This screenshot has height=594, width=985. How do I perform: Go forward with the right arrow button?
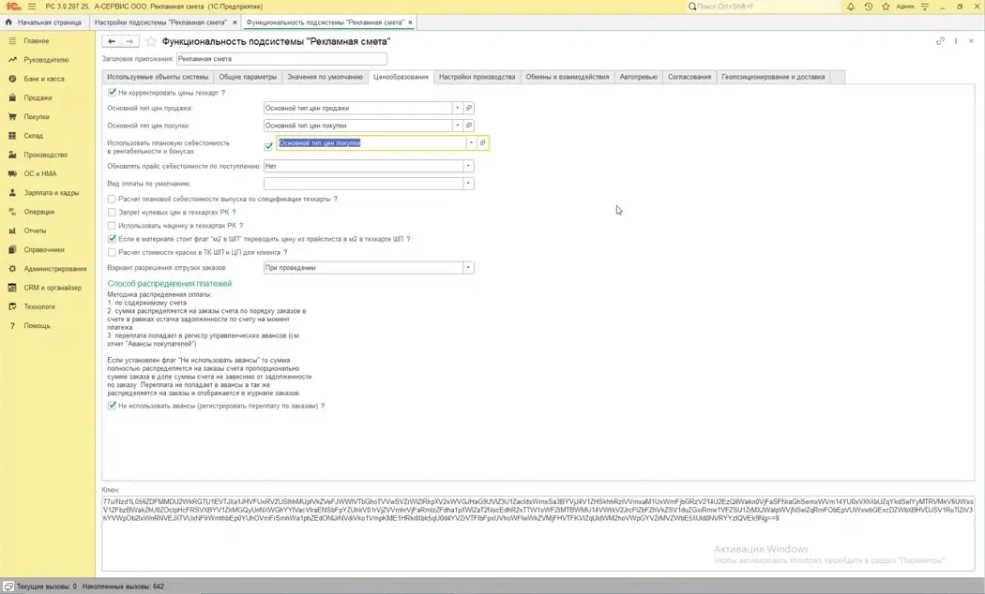tap(129, 41)
